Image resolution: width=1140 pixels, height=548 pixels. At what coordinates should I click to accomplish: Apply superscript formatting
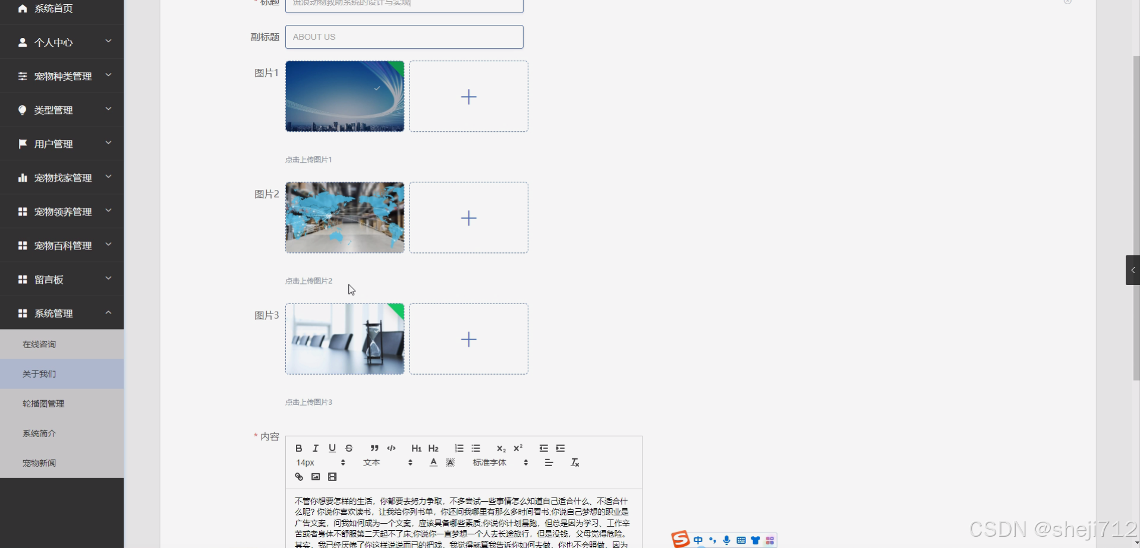tap(518, 448)
